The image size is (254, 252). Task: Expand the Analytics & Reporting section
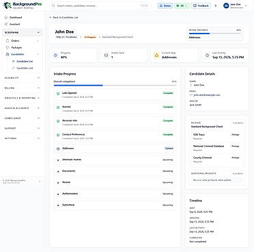(x=23, y=98)
